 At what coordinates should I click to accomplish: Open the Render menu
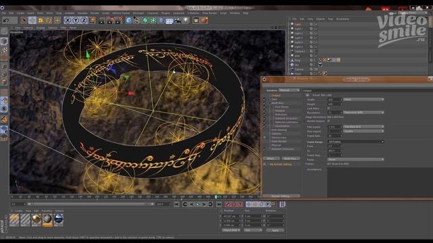95,13
